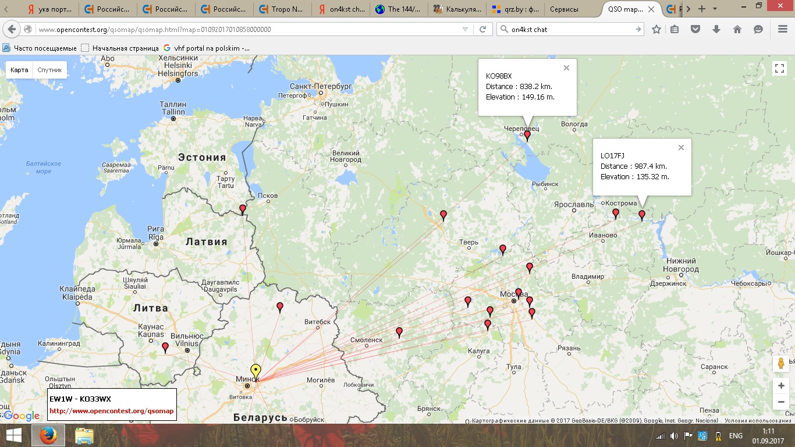Close the LO17FJ info popup

tap(681, 148)
